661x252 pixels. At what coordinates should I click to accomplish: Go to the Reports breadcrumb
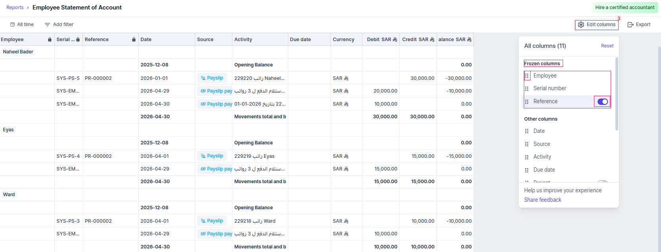pos(15,8)
